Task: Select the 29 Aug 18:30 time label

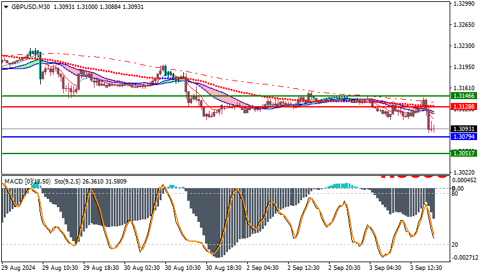Action: 101,268
